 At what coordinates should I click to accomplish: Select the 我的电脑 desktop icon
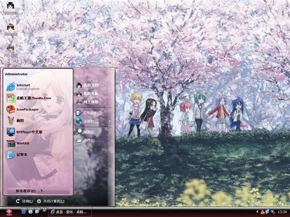point(11,29)
